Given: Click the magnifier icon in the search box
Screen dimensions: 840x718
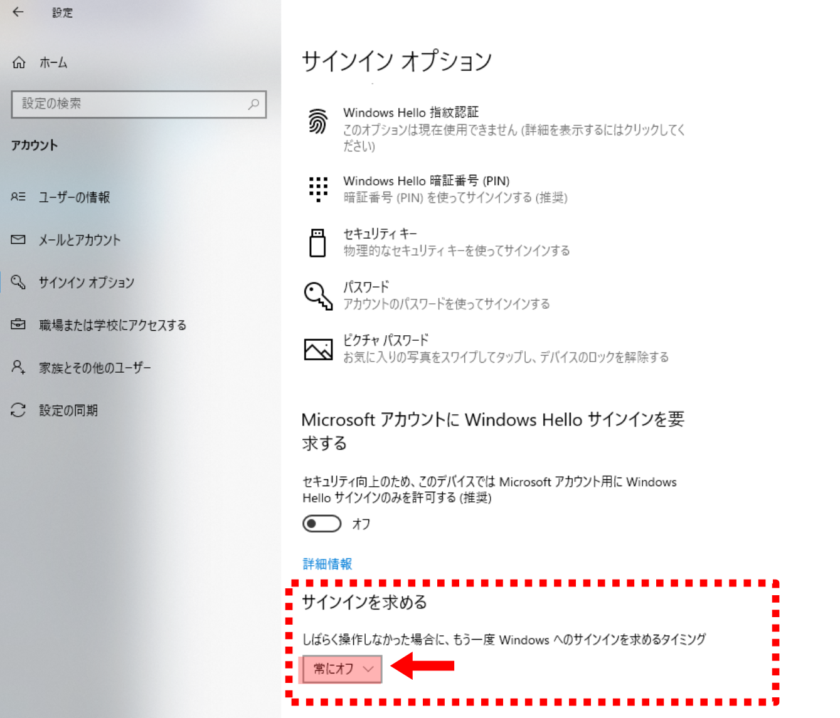Looking at the screenshot, I should 253,104.
